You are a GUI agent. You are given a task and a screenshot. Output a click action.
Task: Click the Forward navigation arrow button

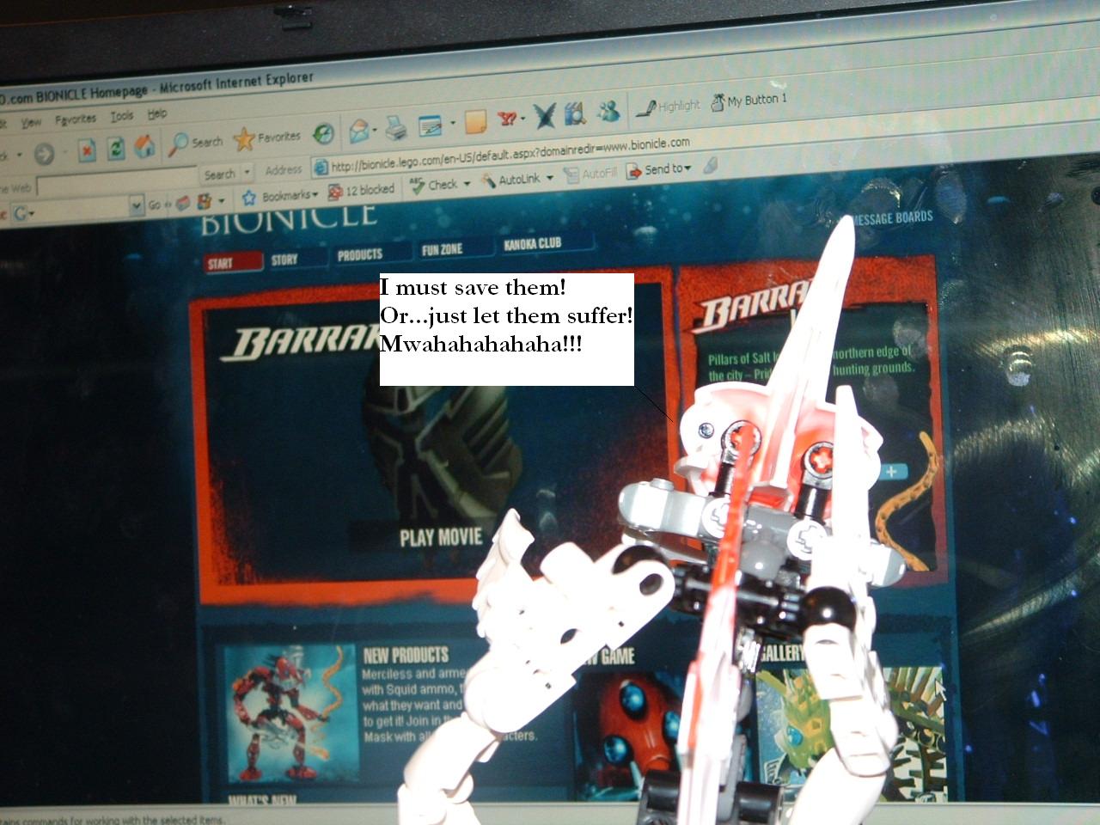pyautogui.click(x=45, y=154)
